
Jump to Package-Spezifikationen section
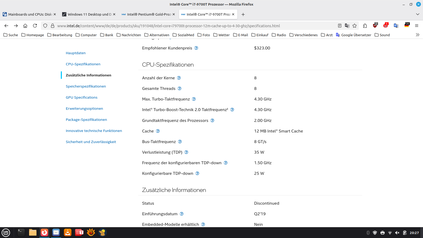(86, 120)
